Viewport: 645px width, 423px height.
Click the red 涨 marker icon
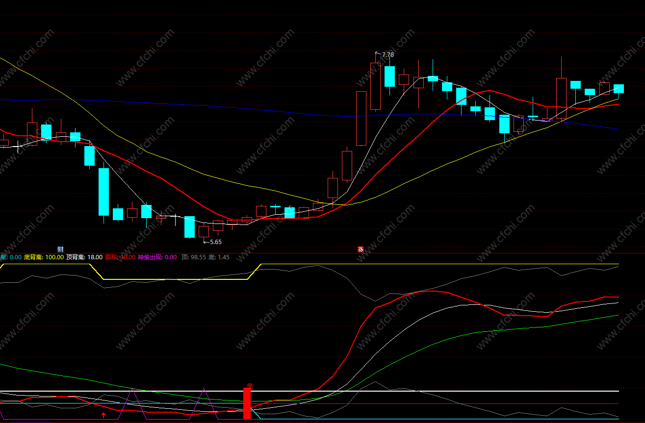[x=361, y=249]
